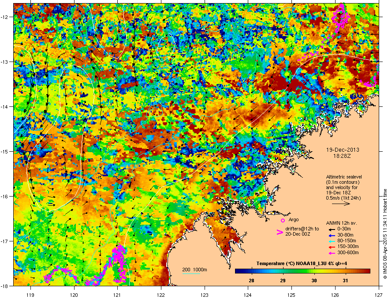
Task: Click the 'Argo' legend label
Action: click(x=294, y=219)
